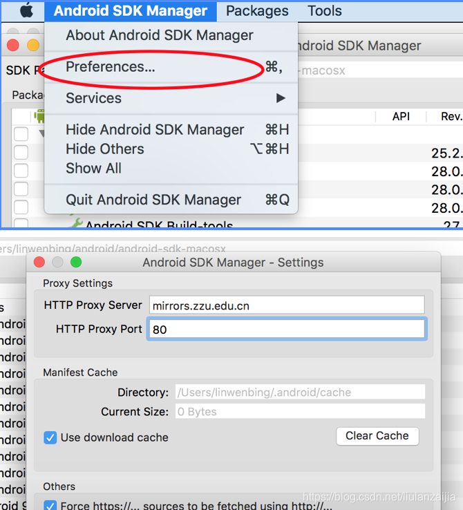Click the Current Size field

[300, 411]
